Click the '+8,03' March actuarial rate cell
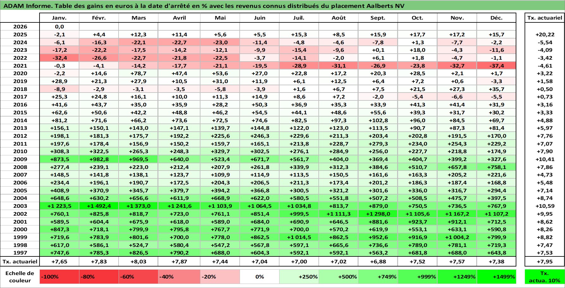This screenshot has height=288, width=565. pos(138,261)
